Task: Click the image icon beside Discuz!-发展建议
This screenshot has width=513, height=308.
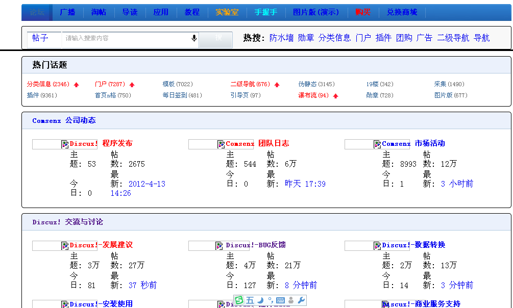Action: (x=65, y=246)
